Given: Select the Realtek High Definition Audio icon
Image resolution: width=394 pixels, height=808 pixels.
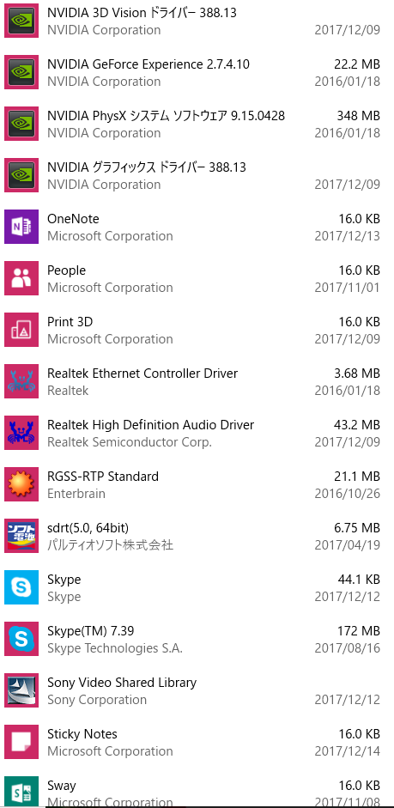Looking at the screenshot, I should pyautogui.click(x=21, y=433).
